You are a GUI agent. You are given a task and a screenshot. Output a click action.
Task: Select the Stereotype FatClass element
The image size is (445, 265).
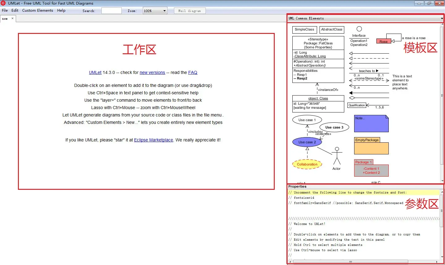[x=318, y=59]
